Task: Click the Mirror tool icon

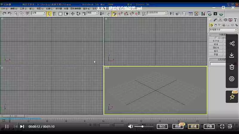Action: [171, 14]
